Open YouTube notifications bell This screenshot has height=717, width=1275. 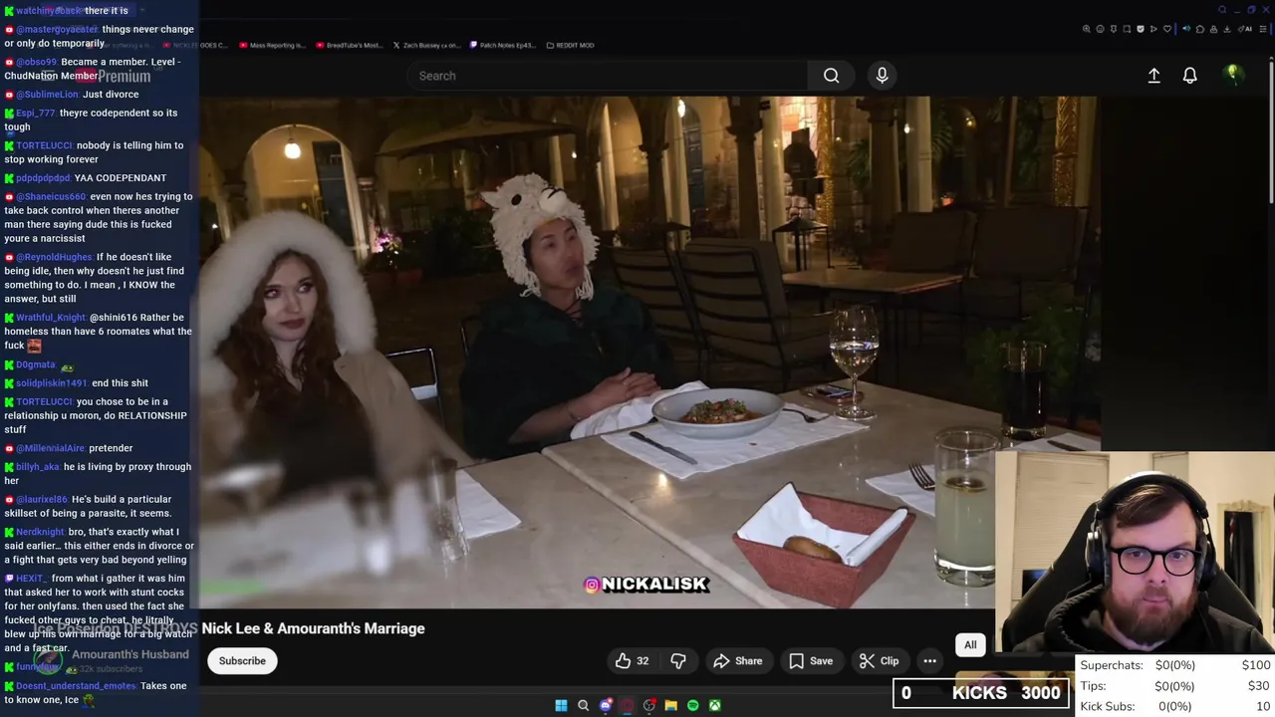[x=1189, y=76]
